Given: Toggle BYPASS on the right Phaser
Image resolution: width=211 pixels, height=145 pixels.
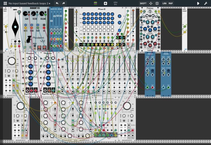Looking at the screenshot, I should [x=168, y=71].
